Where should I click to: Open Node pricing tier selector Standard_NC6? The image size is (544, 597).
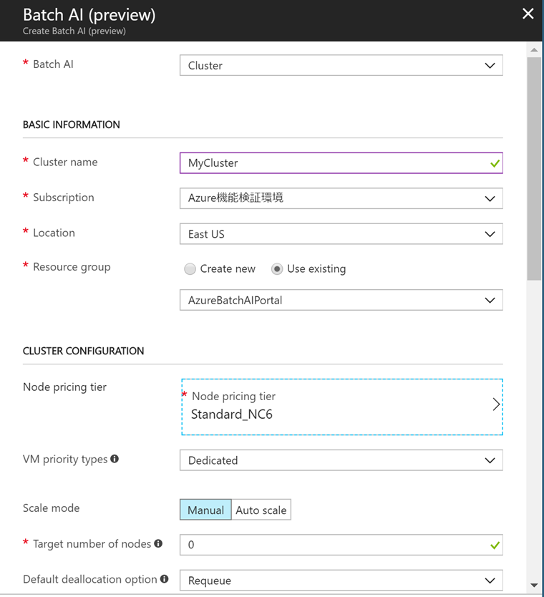[342, 407]
